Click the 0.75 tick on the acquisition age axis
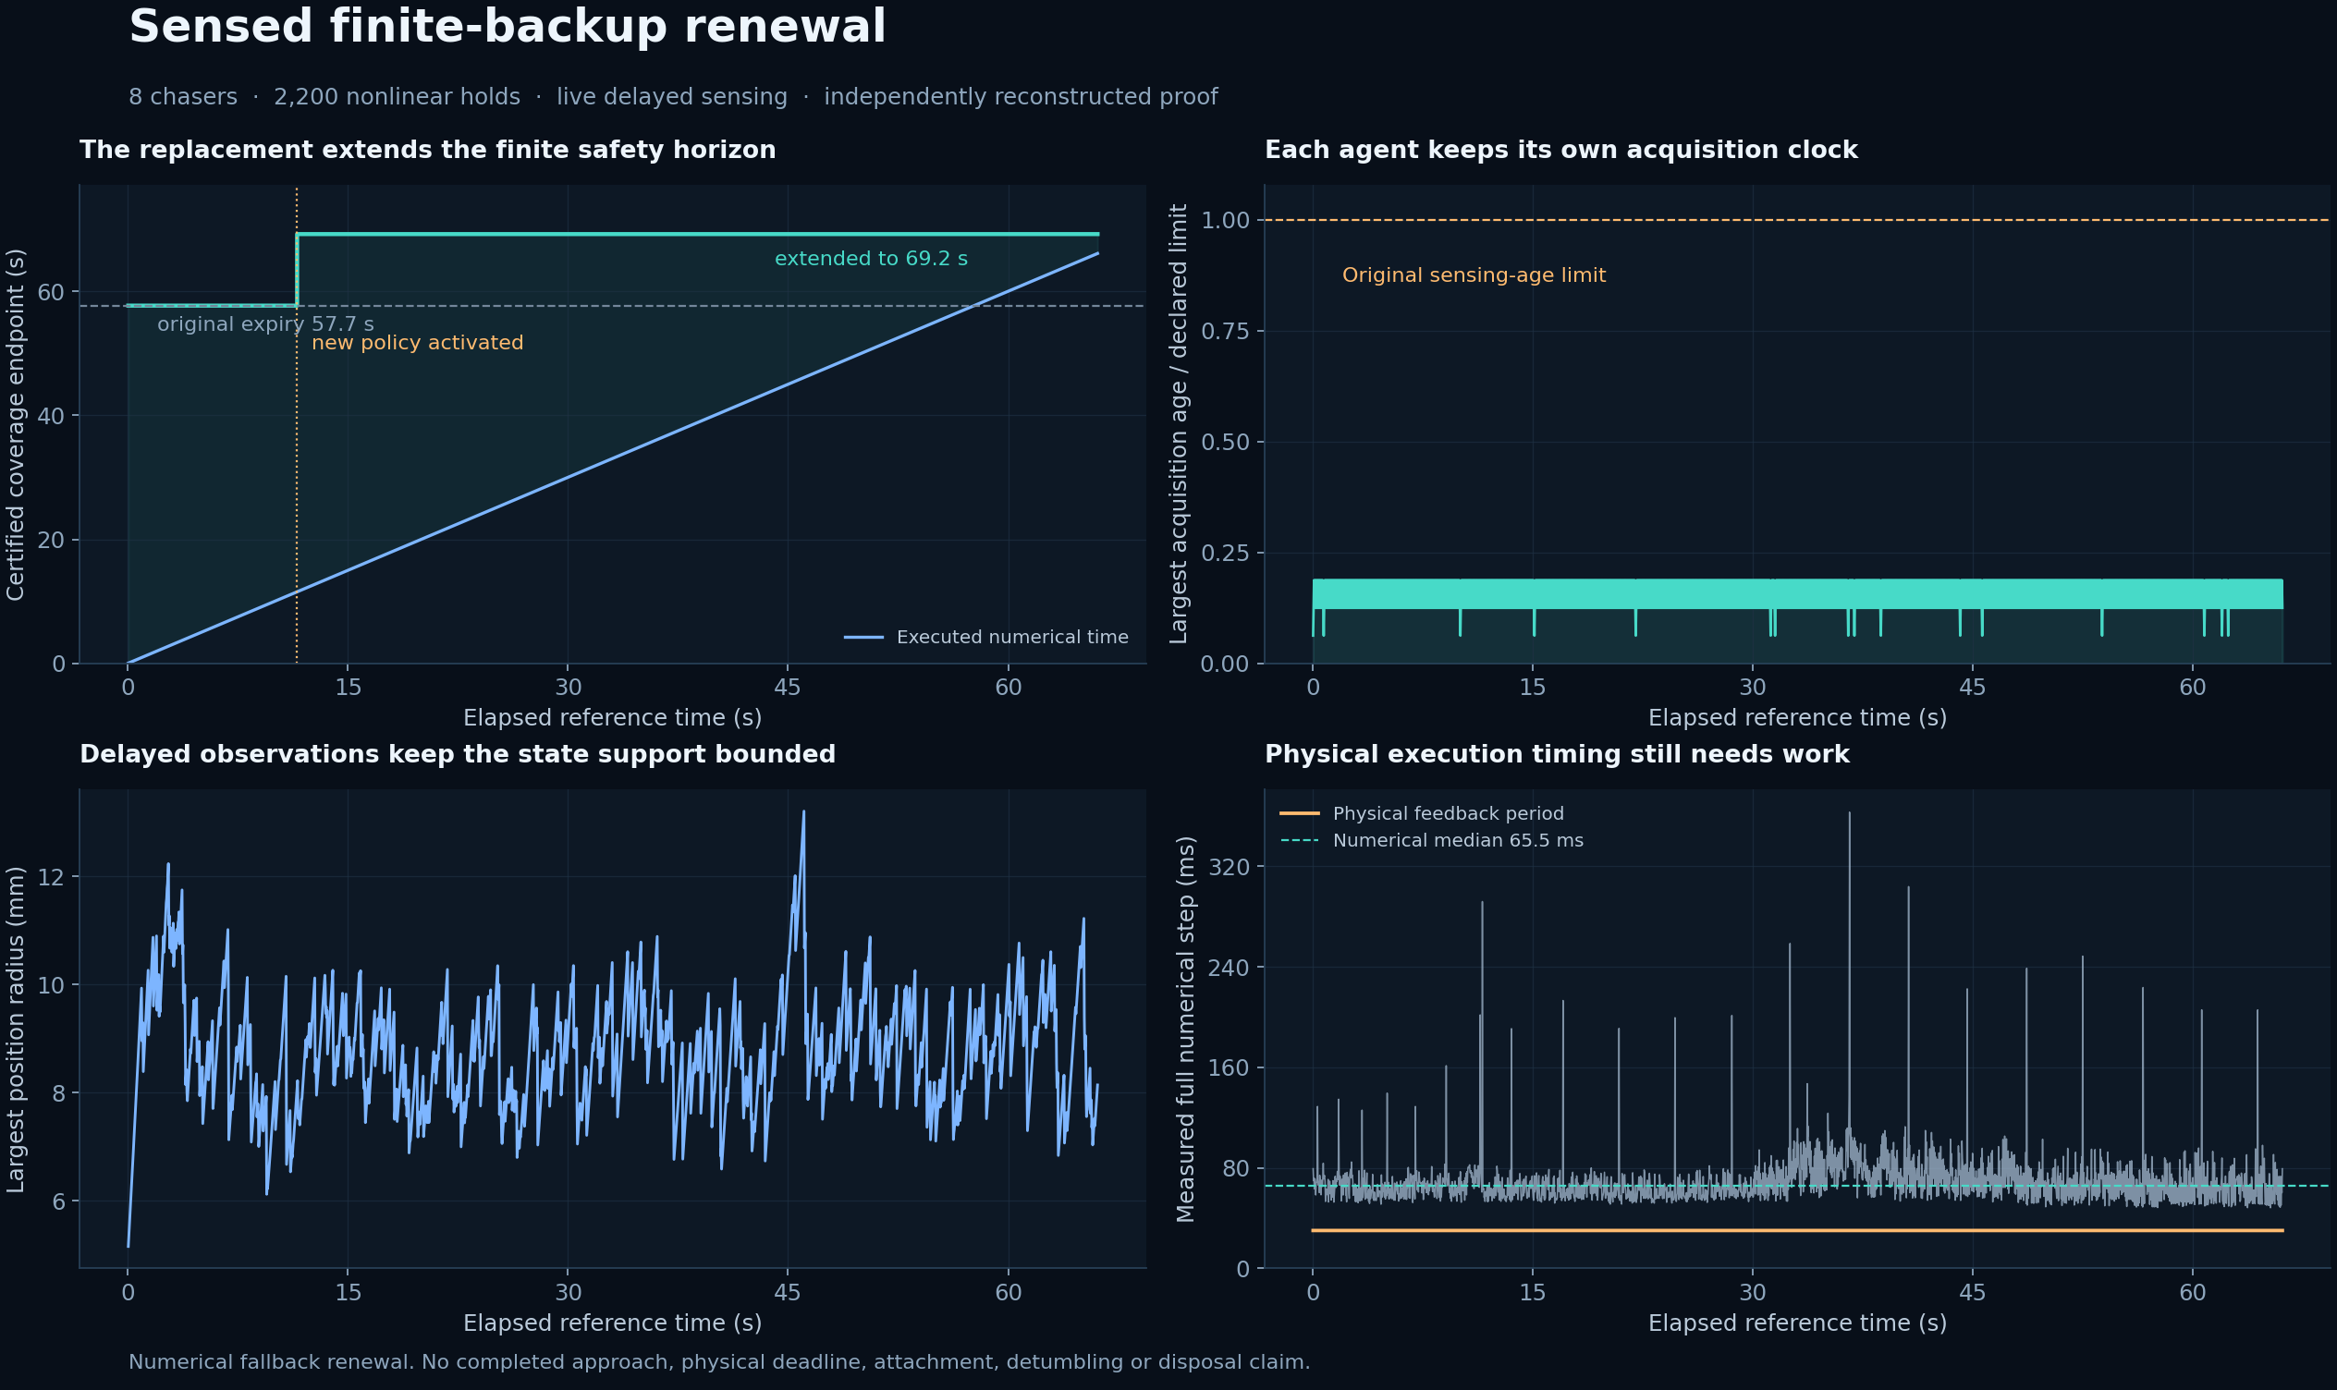 click(x=1225, y=332)
